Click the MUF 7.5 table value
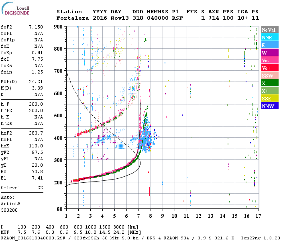Viewport: 281px width, 241px height. [x=22, y=233]
